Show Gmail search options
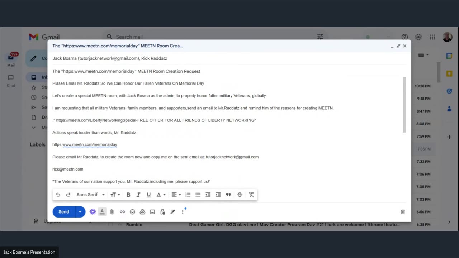Screen dimensions: 459x258 click(x=320, y=37)
